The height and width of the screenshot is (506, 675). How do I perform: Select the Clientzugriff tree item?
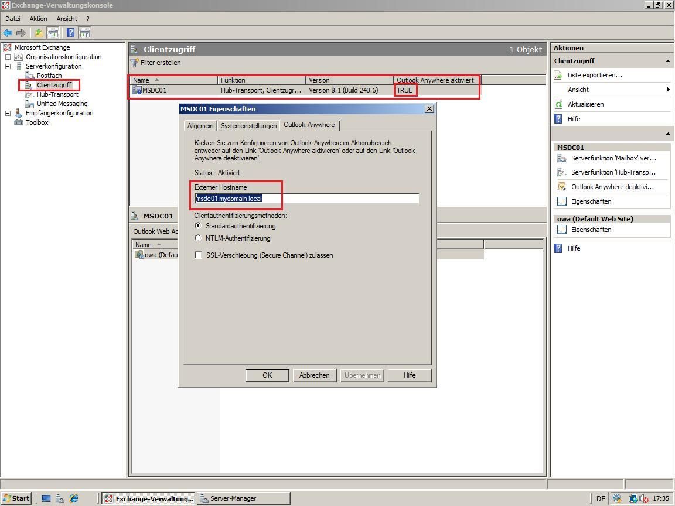tap(54, 85)
